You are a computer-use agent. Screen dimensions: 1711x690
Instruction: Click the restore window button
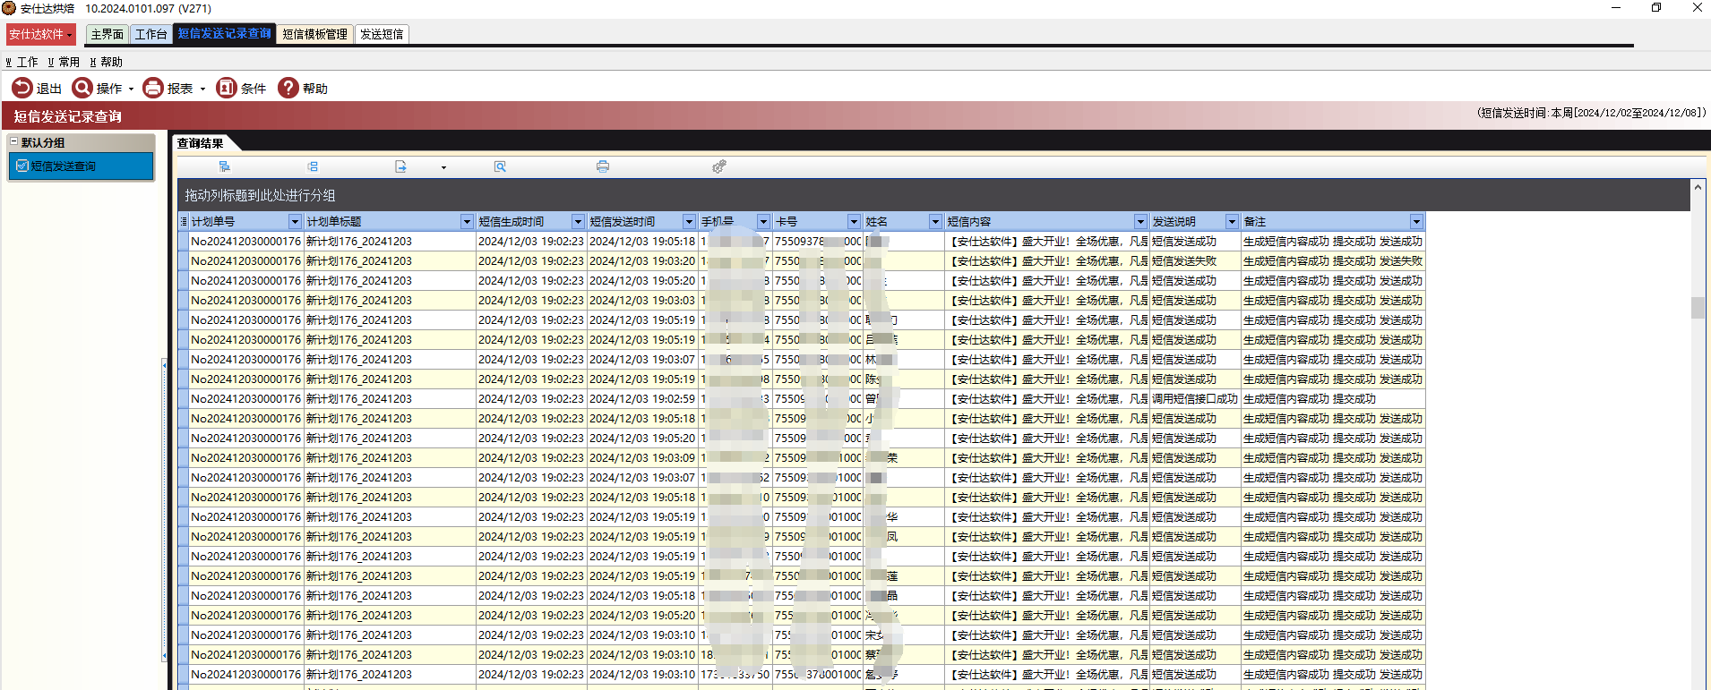point(1656,7)
